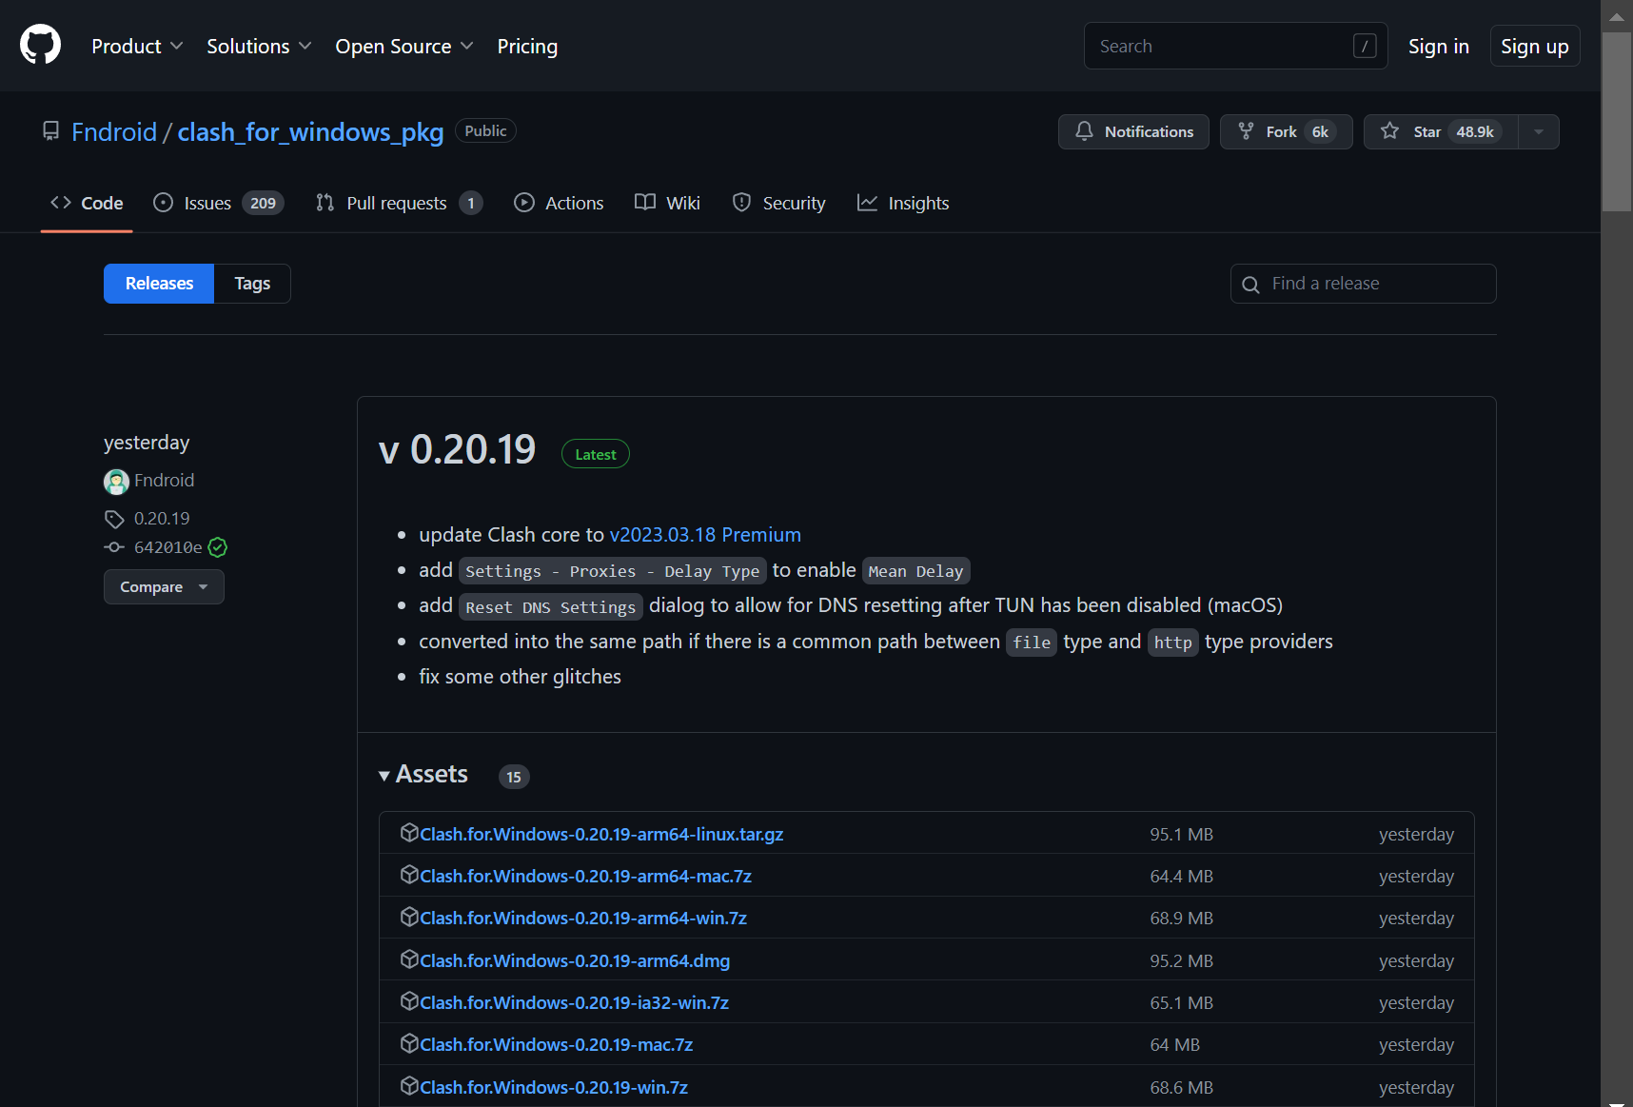Image resolution: width=1633 pixels, height=1107 pixels.
Task: Open author Fndroid link in release sidebar
Action: click(x=164, y=481)
